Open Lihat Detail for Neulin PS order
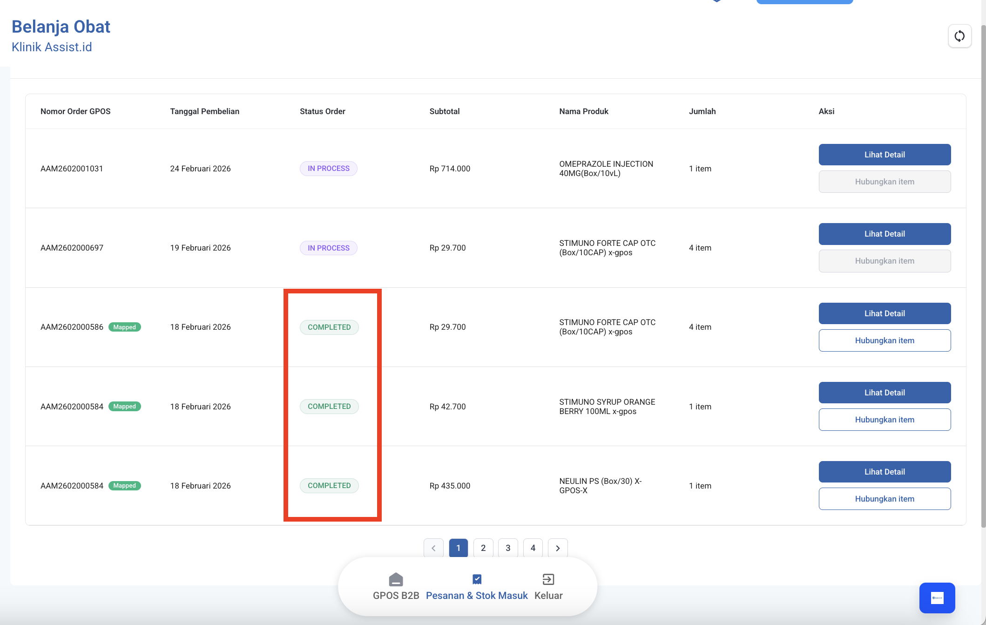 tap(885, 472)
